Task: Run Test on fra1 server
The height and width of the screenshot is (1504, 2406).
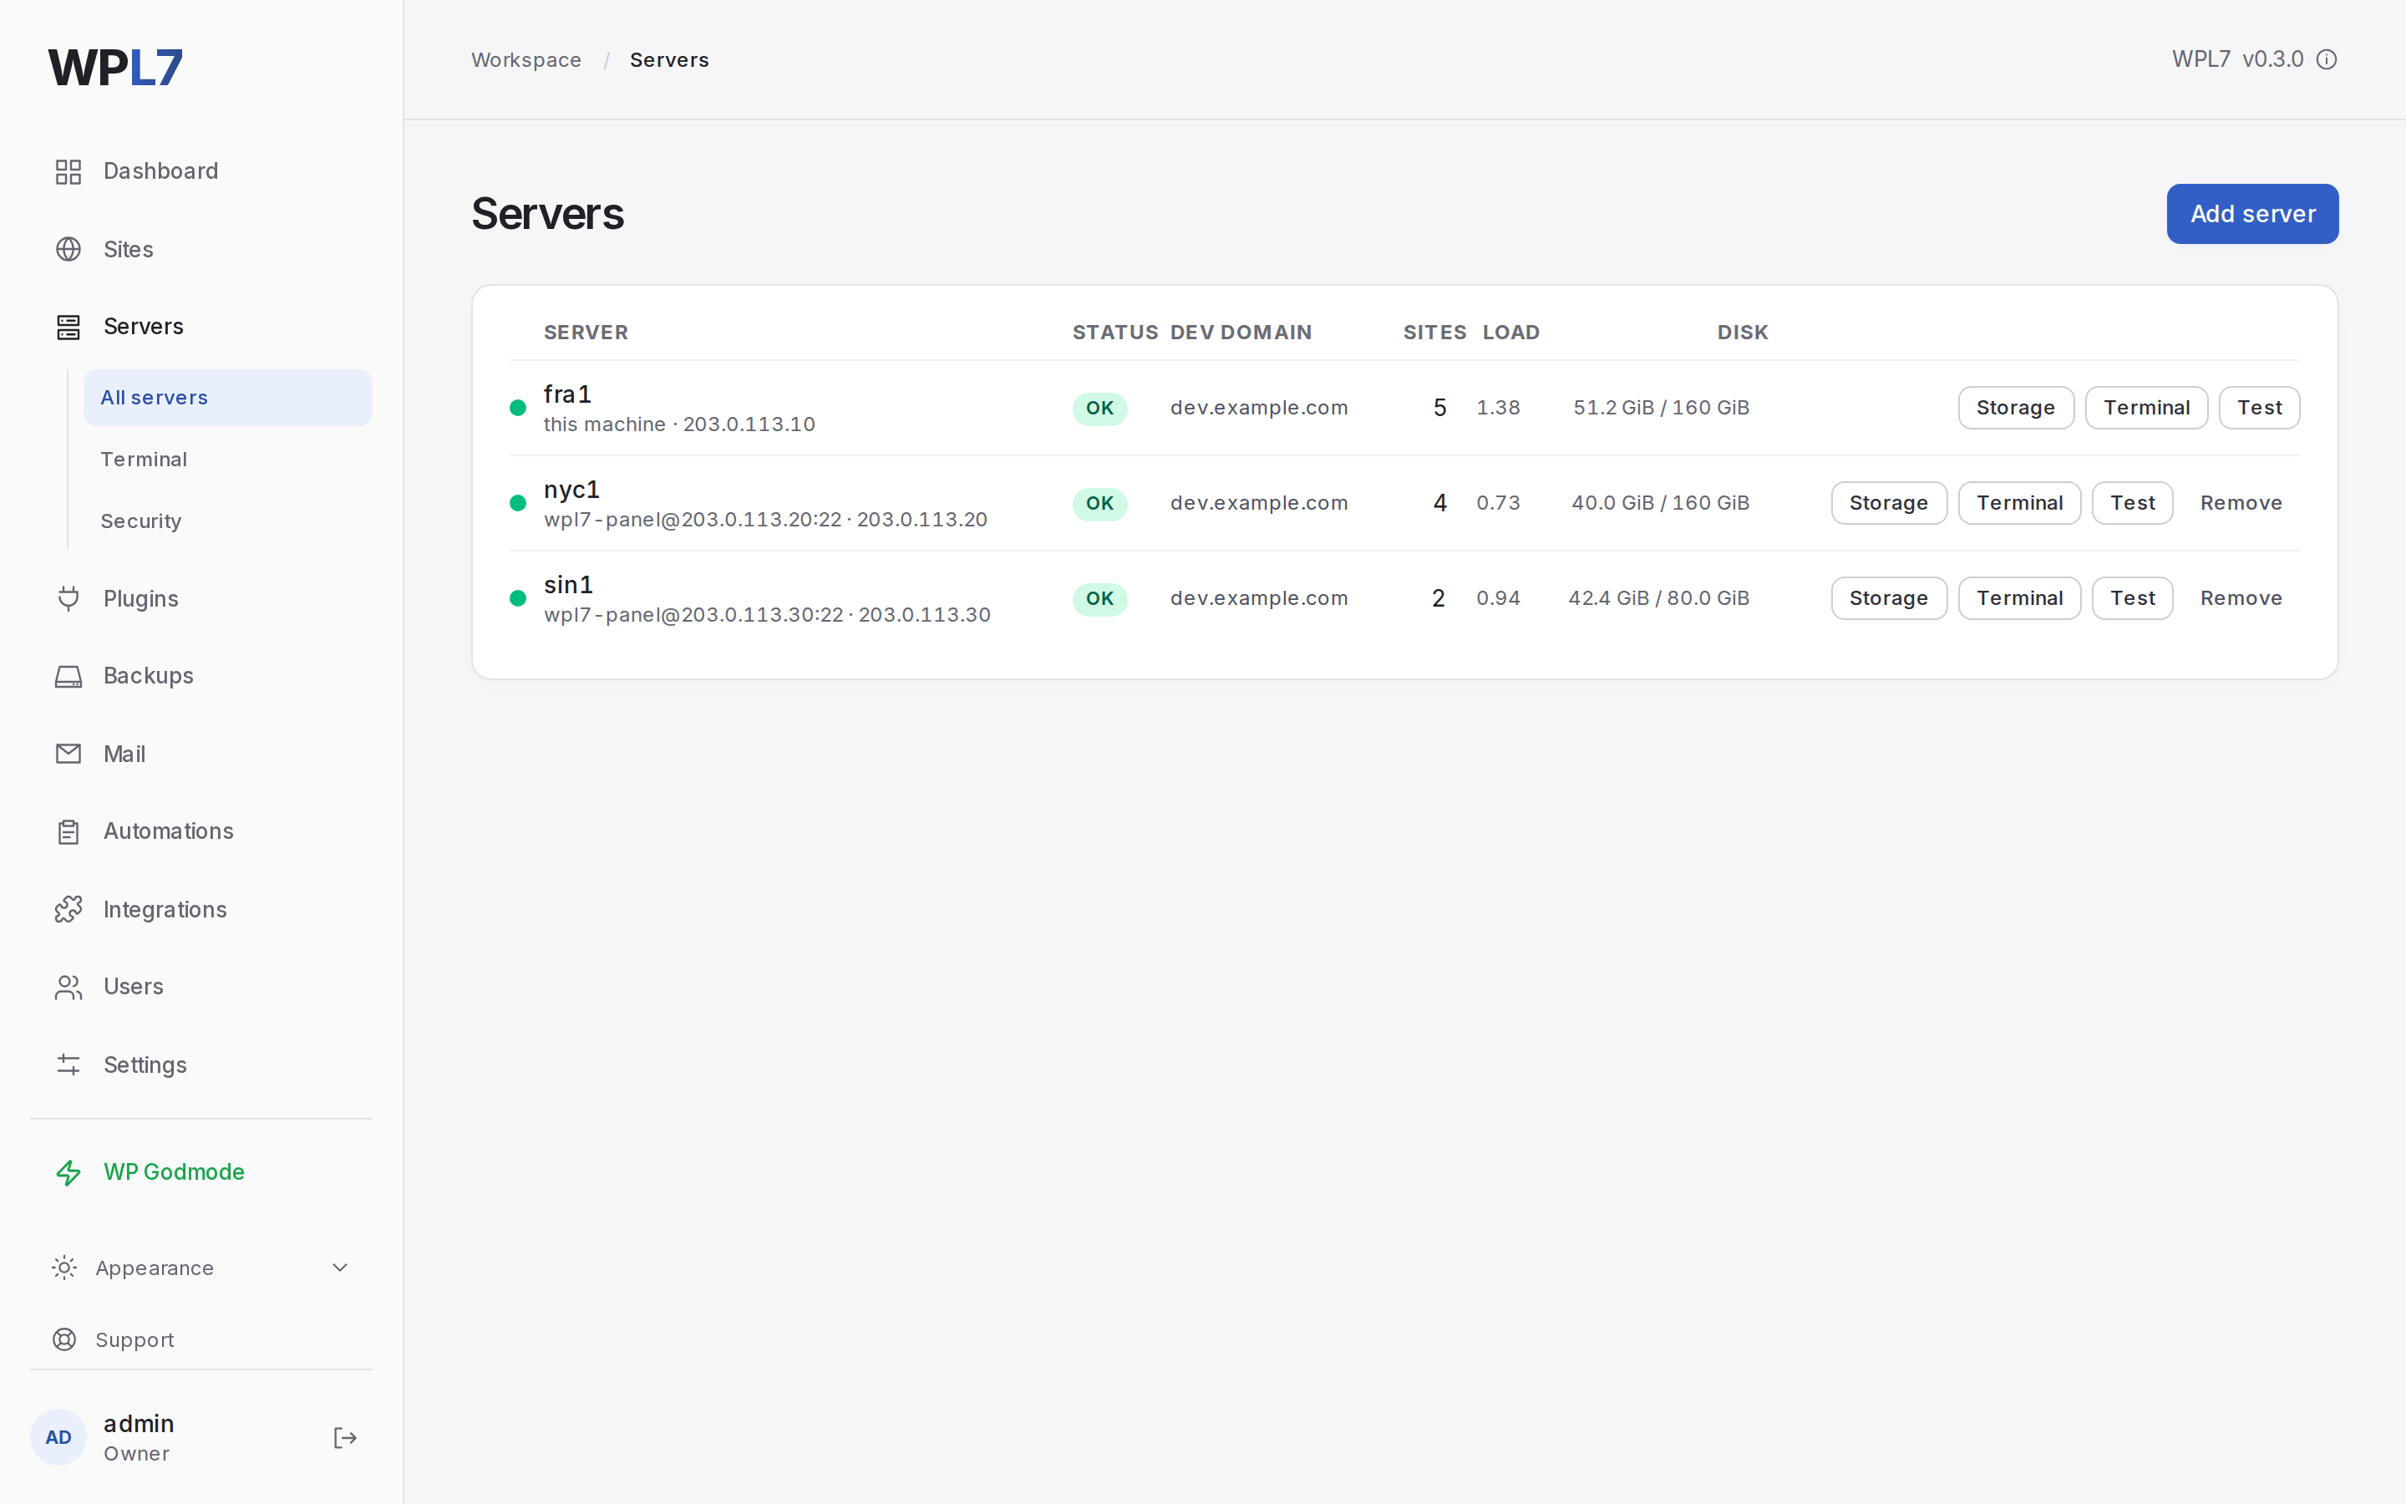Action: tap(2259, 408)
